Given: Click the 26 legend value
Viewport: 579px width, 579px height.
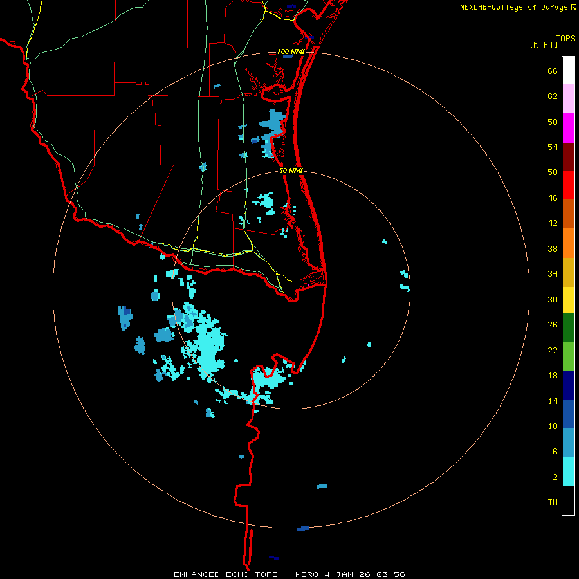Looking at the screenshot, I should pyautogui.click(x=553, y=325).
